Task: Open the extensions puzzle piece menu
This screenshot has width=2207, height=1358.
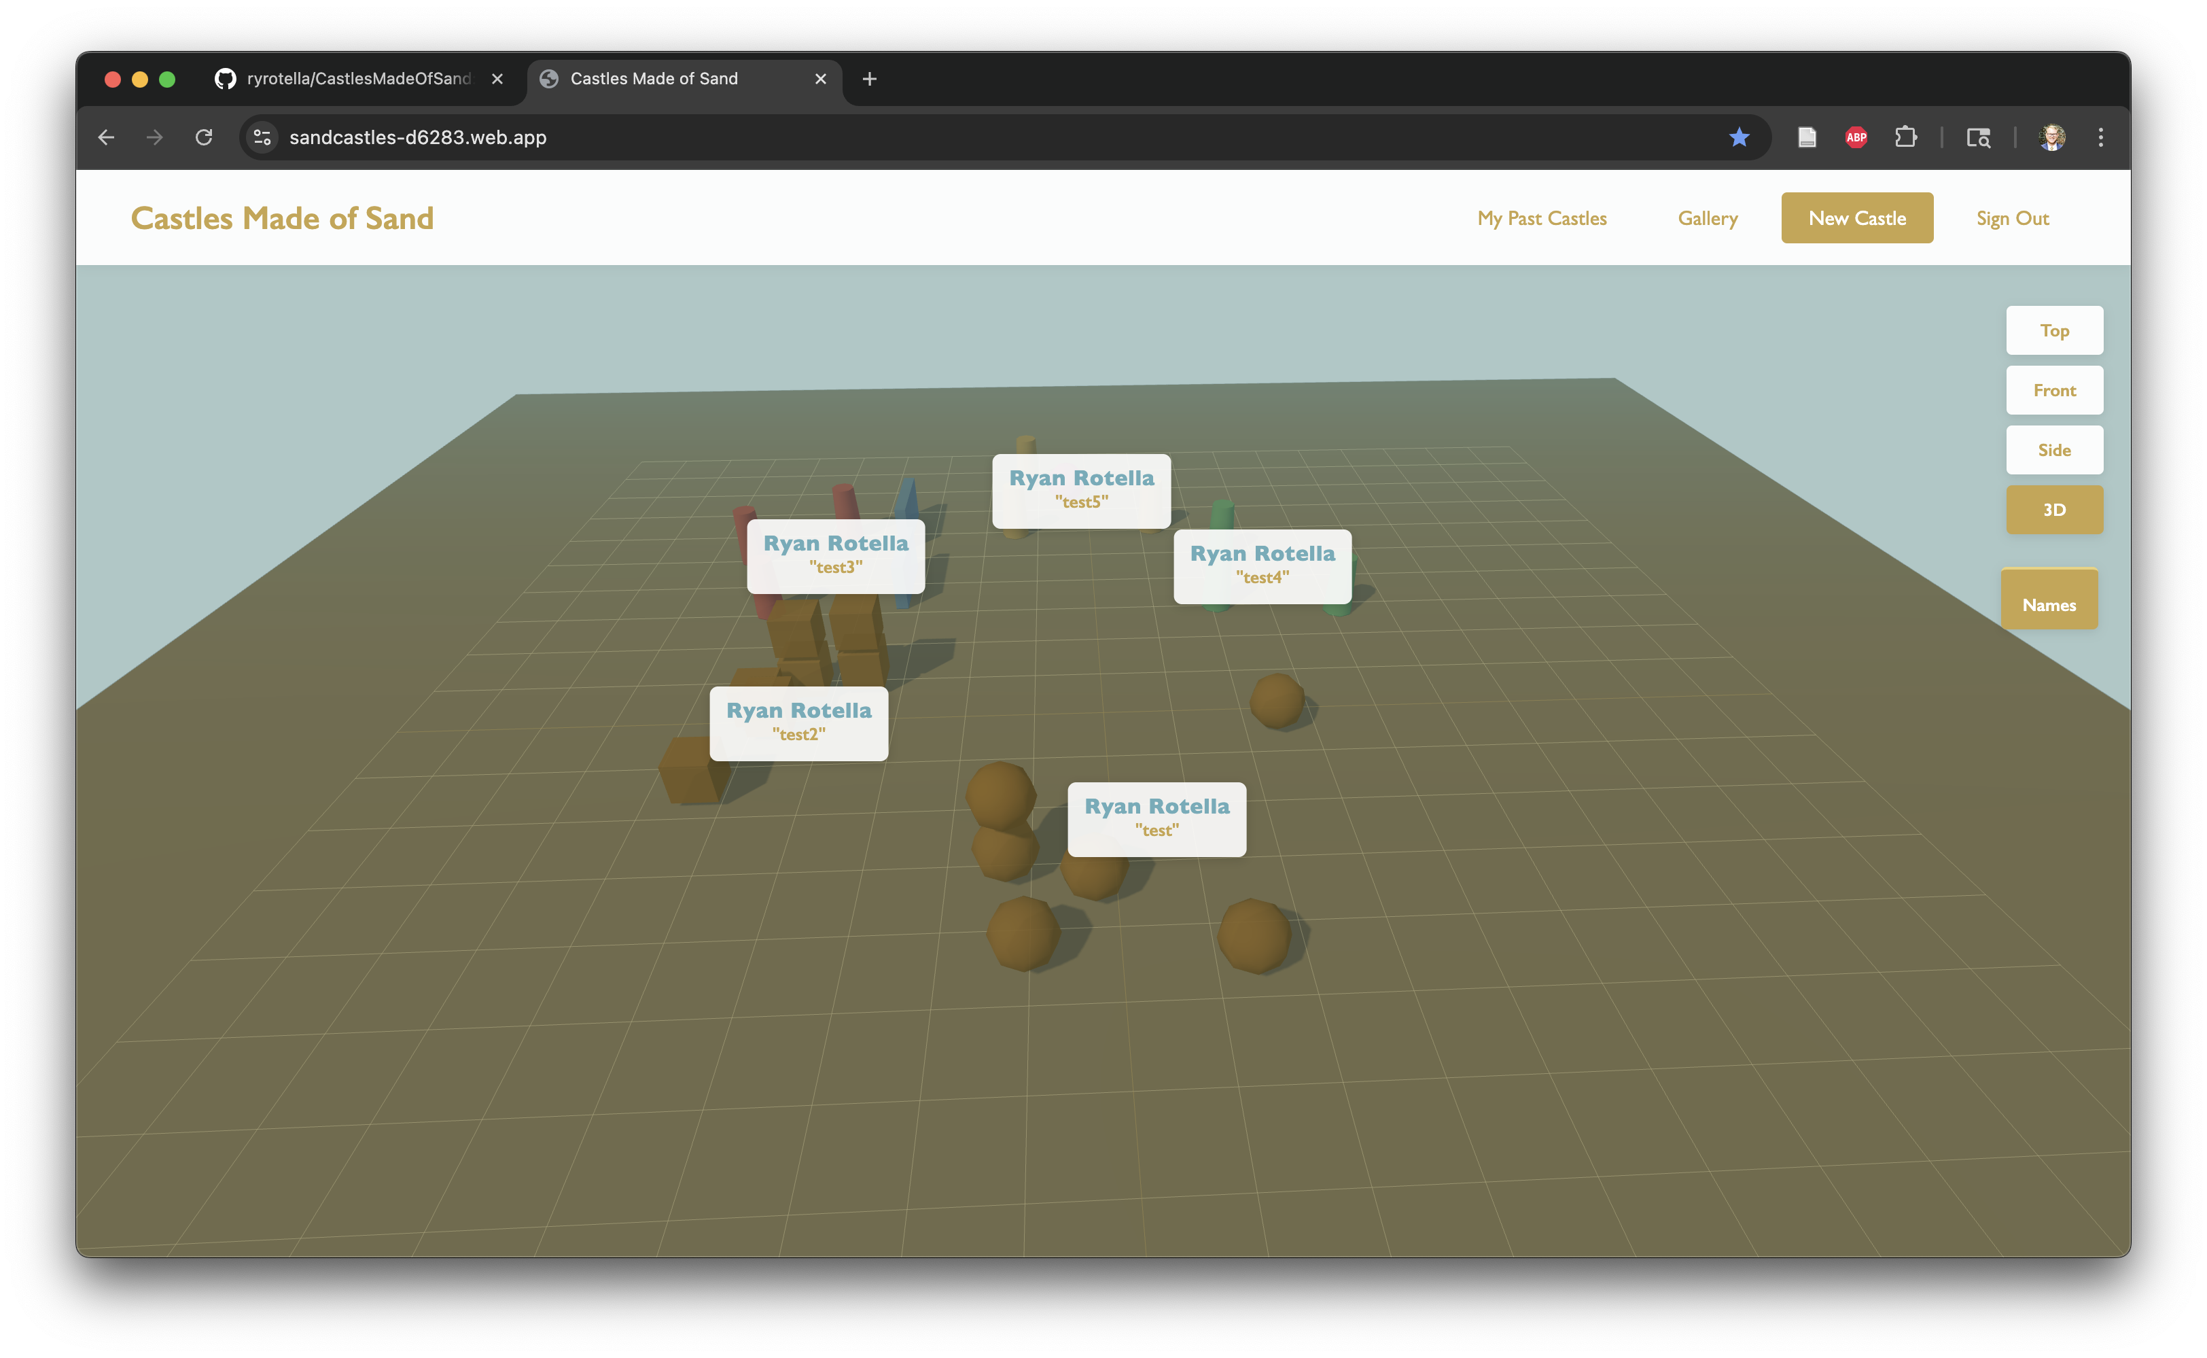Action: tap(1905, 137)
